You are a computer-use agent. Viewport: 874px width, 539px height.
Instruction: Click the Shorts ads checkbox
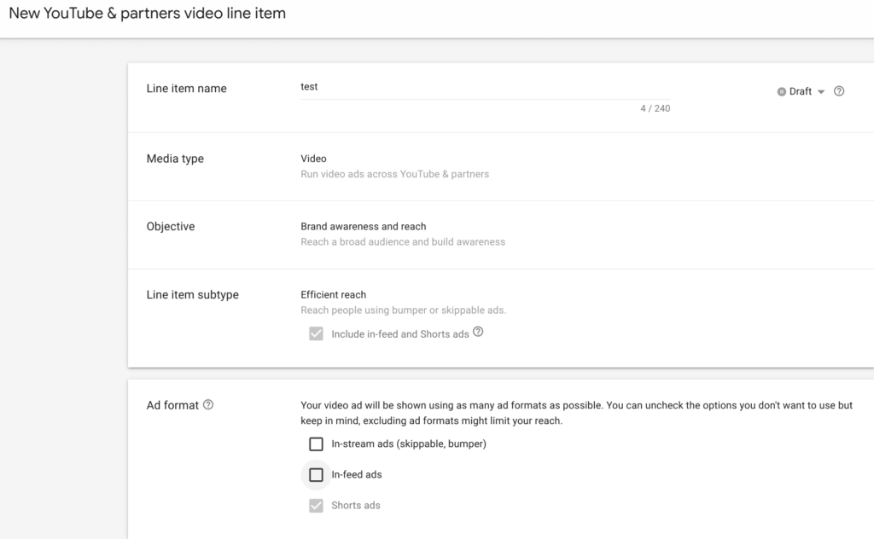pyautogui.click(x=315, y=505)
